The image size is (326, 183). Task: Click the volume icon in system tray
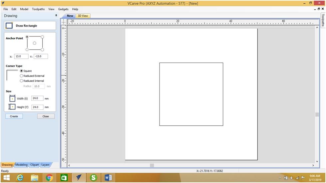(291, 178)
